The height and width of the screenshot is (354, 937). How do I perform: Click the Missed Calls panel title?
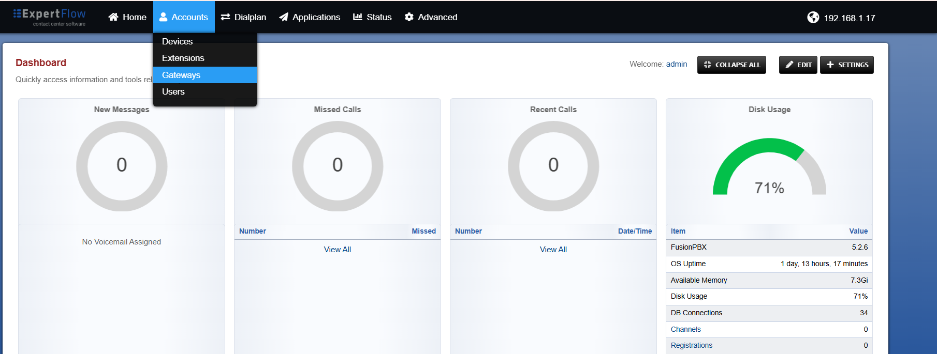click(338, 110)
